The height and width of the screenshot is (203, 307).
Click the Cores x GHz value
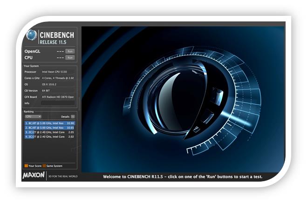59,78
